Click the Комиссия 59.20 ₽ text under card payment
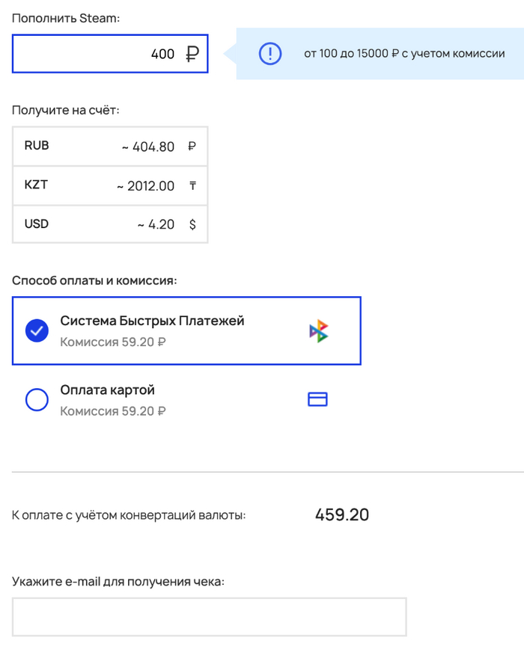This screenshot has height=646, width=524. point(112,411)
